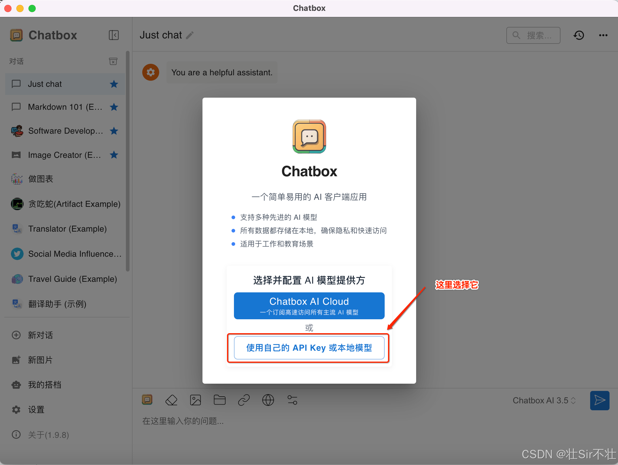Open 翻译助手 (示例) conversation
Image resolution: width=618 pixels, height=465 pixels.
[x=65, y=304]
